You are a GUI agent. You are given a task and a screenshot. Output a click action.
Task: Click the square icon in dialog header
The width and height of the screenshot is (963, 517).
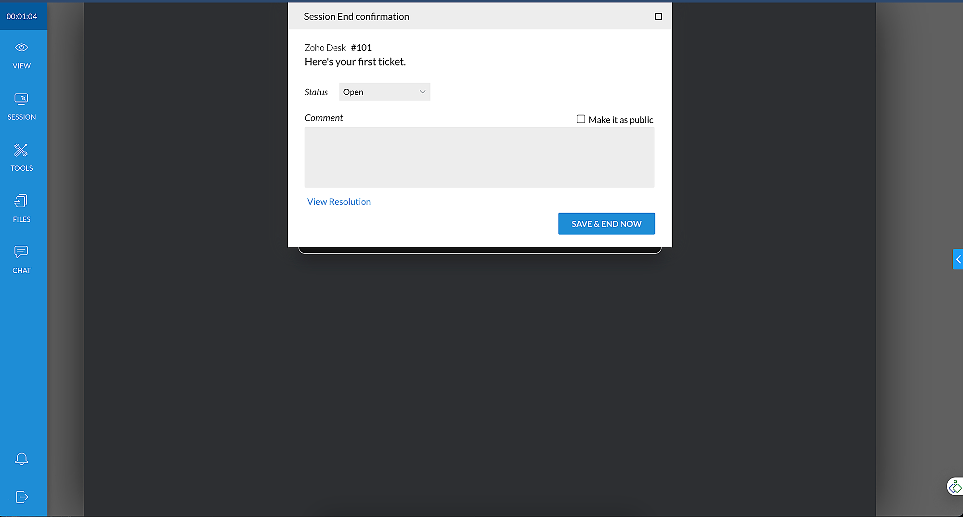(658, 16)
